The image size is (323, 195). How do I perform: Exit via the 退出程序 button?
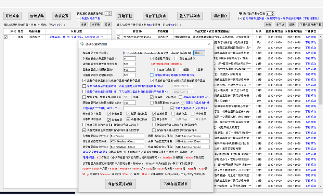(221, 16)
